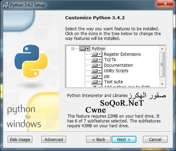Open the Python feature install-state dropdown
Viewport: 176px width, 151px height.
click(x=85, y=48)
